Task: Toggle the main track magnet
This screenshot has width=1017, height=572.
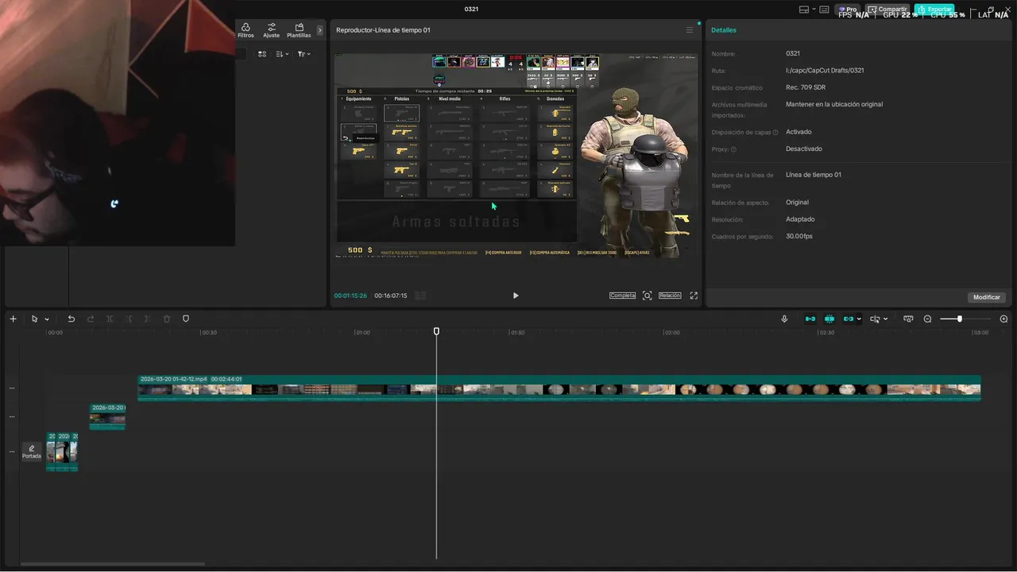Action: coord(810,319)
